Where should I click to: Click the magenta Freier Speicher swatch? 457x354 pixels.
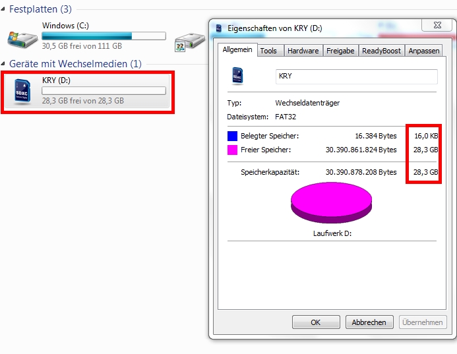(232, 150)
